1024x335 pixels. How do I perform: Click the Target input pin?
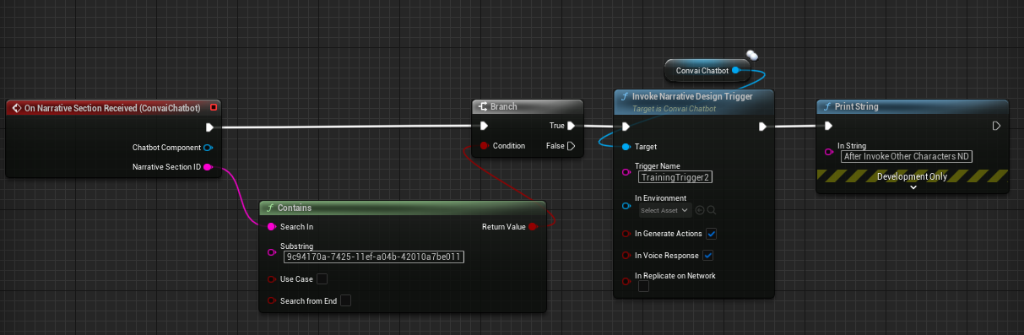626,147
